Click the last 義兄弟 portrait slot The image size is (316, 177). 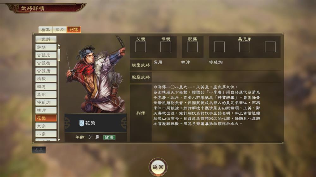click(x=270, y=47)
